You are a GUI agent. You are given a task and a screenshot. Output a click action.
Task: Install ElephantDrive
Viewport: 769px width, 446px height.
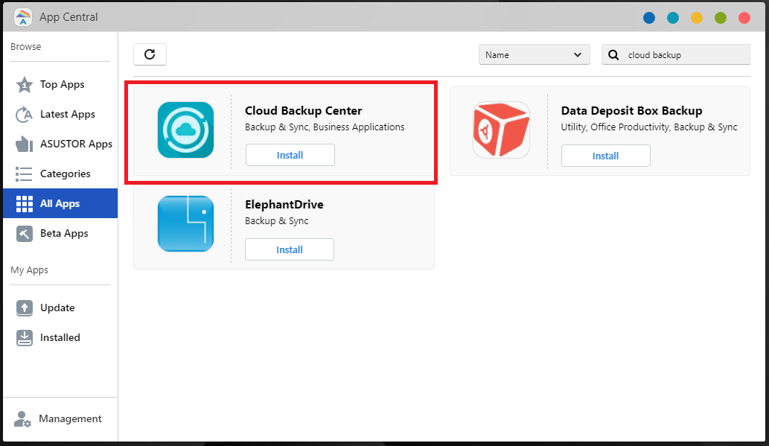tap(290, 249)
